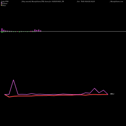
Task: Click the 'Price' legend label
Action: click(4, 6)
